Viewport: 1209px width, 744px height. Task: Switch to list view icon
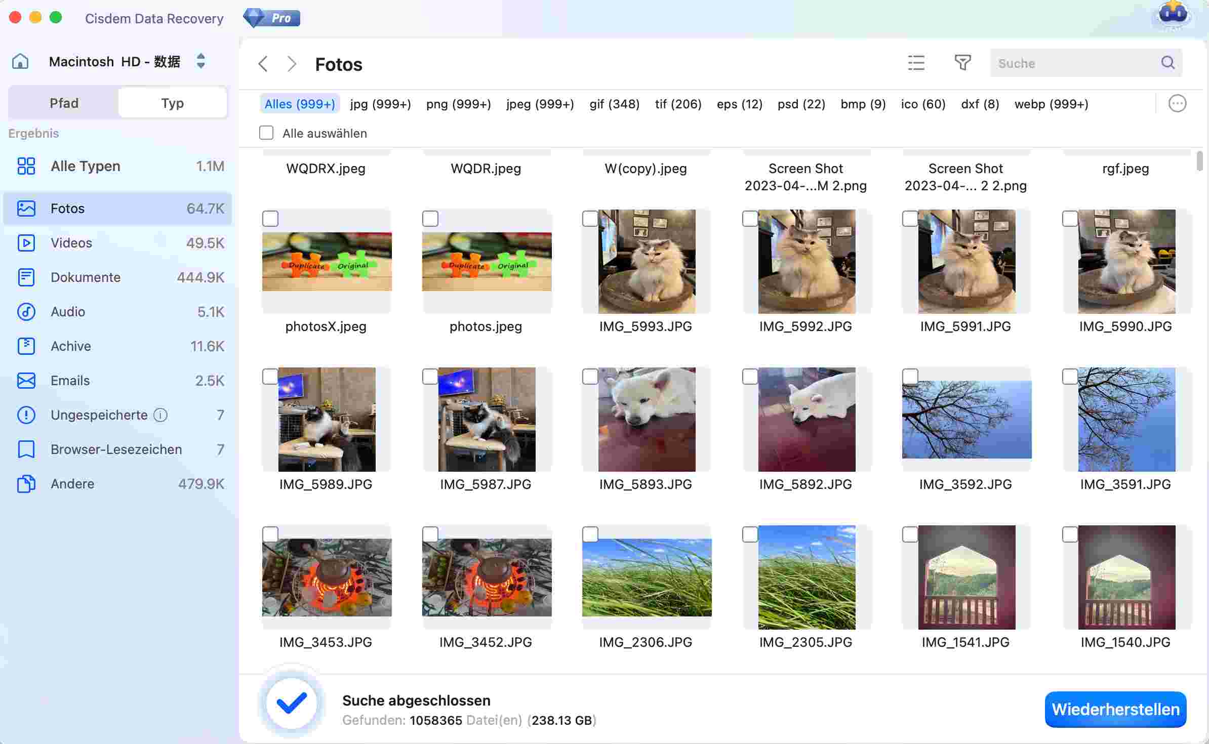tap(916, 63)
